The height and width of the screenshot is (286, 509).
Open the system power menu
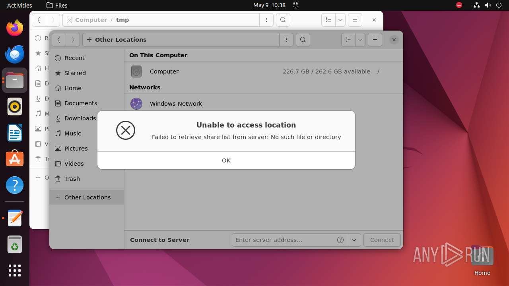(499, 5)
